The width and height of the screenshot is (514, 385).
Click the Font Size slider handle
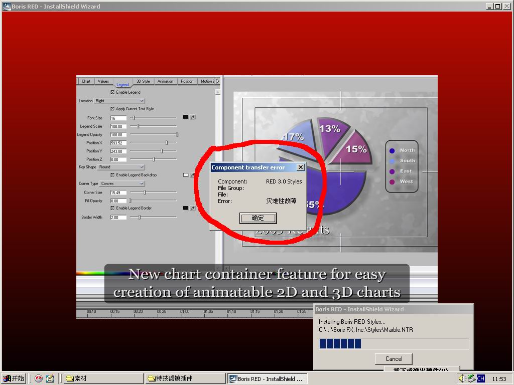click(134, 118)
